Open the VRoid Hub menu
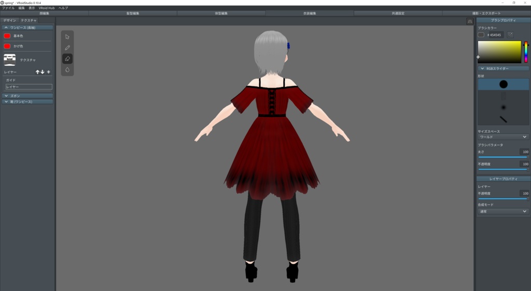Viewport: 531px width, 291px height. [47, 8]
